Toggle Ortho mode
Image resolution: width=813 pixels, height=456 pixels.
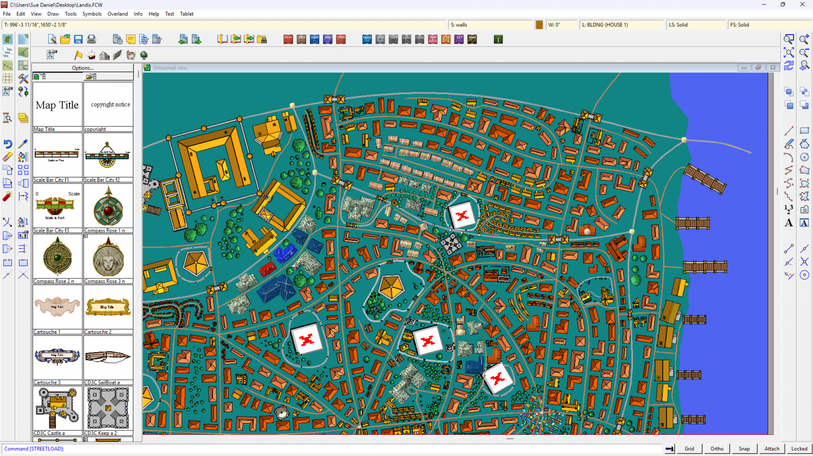[717, 448]
